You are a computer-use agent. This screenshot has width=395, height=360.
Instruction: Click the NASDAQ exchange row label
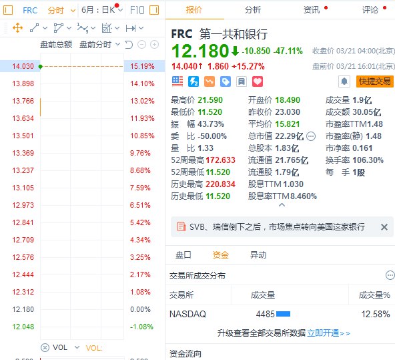pyautogui.click(x=187, y=314)
